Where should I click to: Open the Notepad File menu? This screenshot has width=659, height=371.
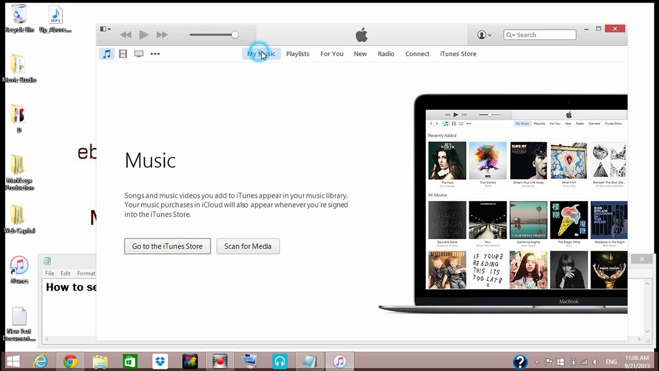pos(49,274)
